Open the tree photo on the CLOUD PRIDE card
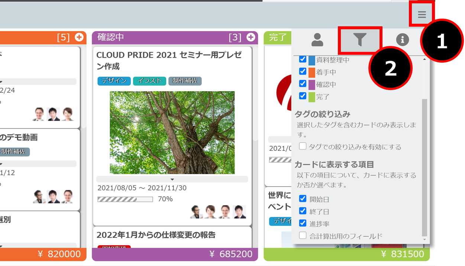This screenshot has height=266, width=465. tap(172, 133)
